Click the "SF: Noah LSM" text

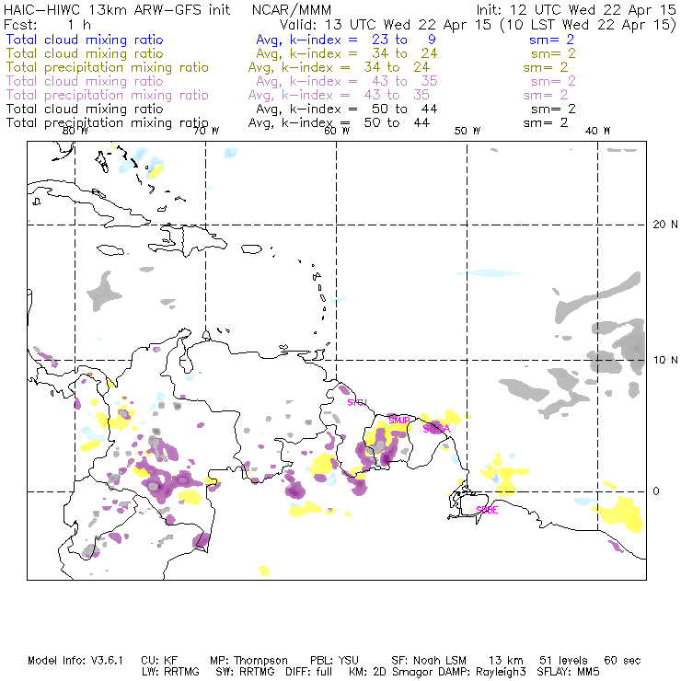coord(429,661)
